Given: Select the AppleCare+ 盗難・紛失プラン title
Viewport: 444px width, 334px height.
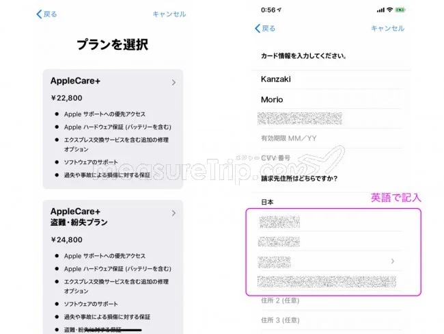Looking at the screenshot, I should 79,217.
